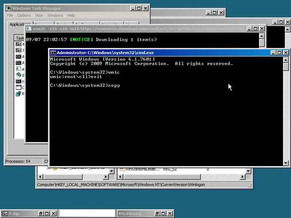Click the Task Manager title bar icon
This screenshot has height=218, width=291.
[x=9, y=8]
